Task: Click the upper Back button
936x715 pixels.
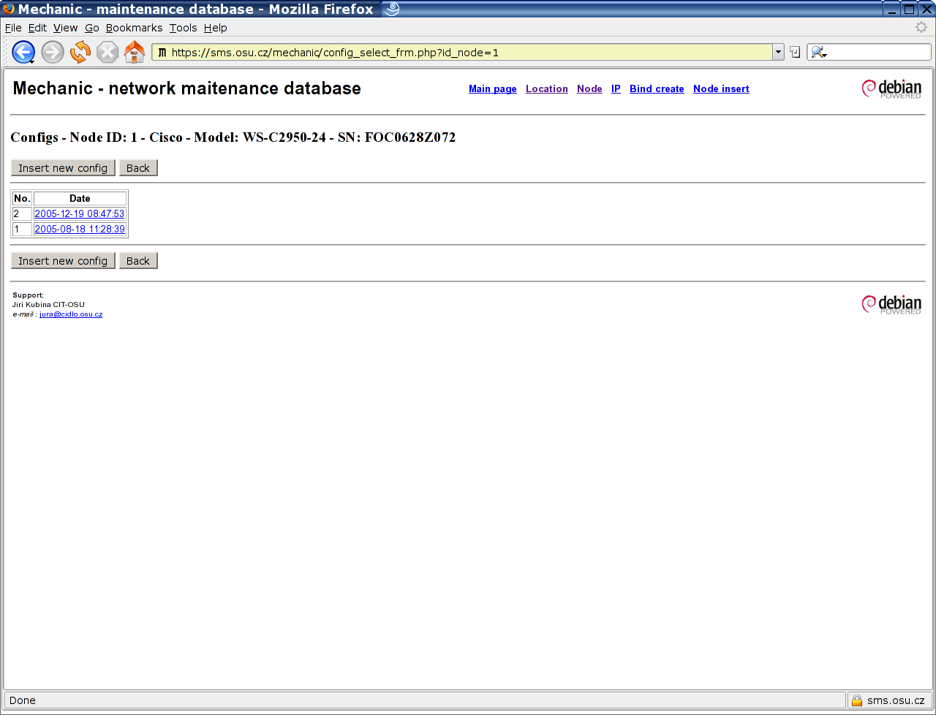Action: coord(138,168)
